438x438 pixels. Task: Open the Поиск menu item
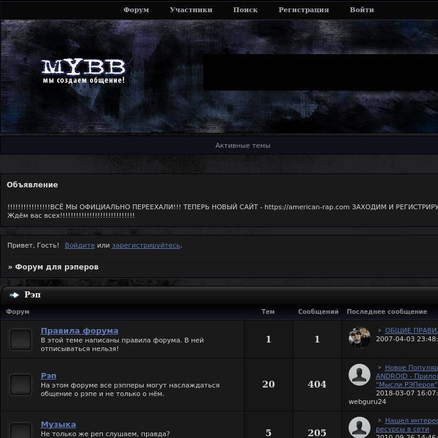click(245, 10)
